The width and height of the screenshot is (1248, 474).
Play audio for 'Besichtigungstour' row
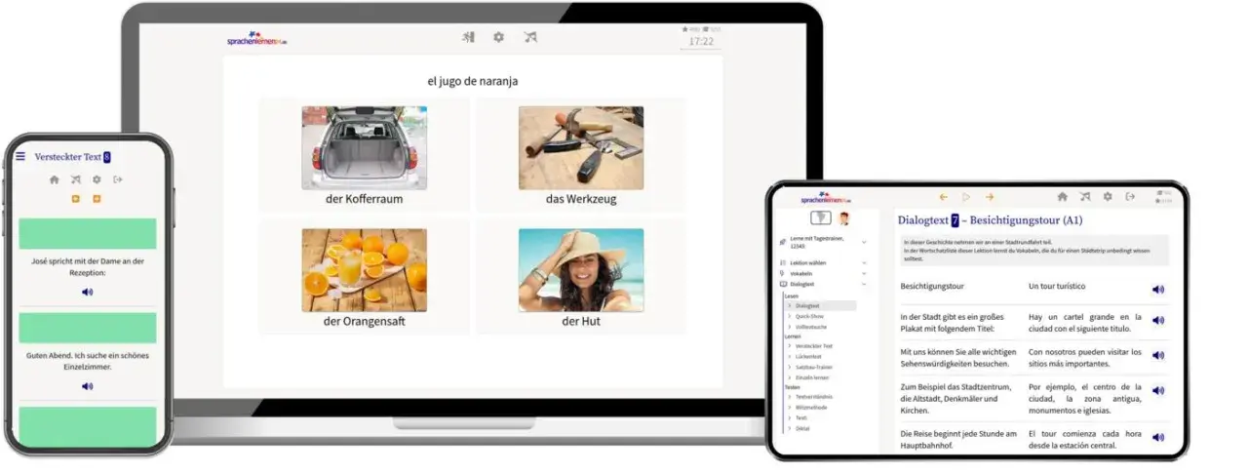[1158, 289]
